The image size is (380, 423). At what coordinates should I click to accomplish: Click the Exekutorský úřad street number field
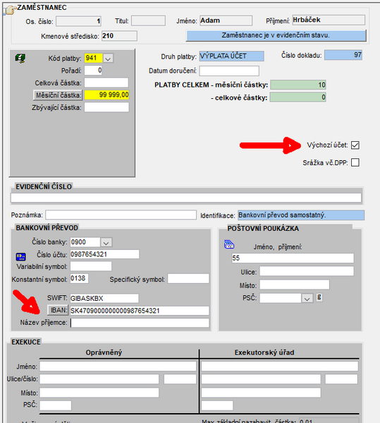pos(341,379)
